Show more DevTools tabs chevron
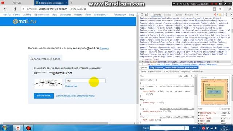The image size is (233, 131). pos(197,15)
